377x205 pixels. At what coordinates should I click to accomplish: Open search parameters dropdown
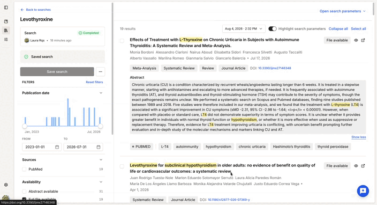[342, 11]
